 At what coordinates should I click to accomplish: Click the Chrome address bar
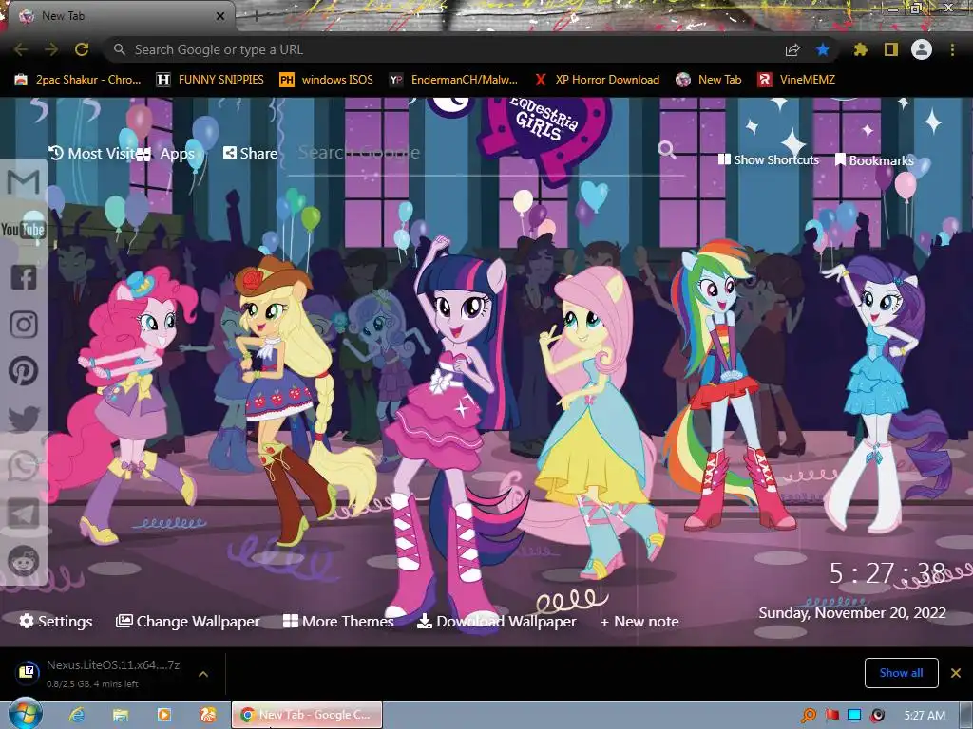(x=447, y=49)
